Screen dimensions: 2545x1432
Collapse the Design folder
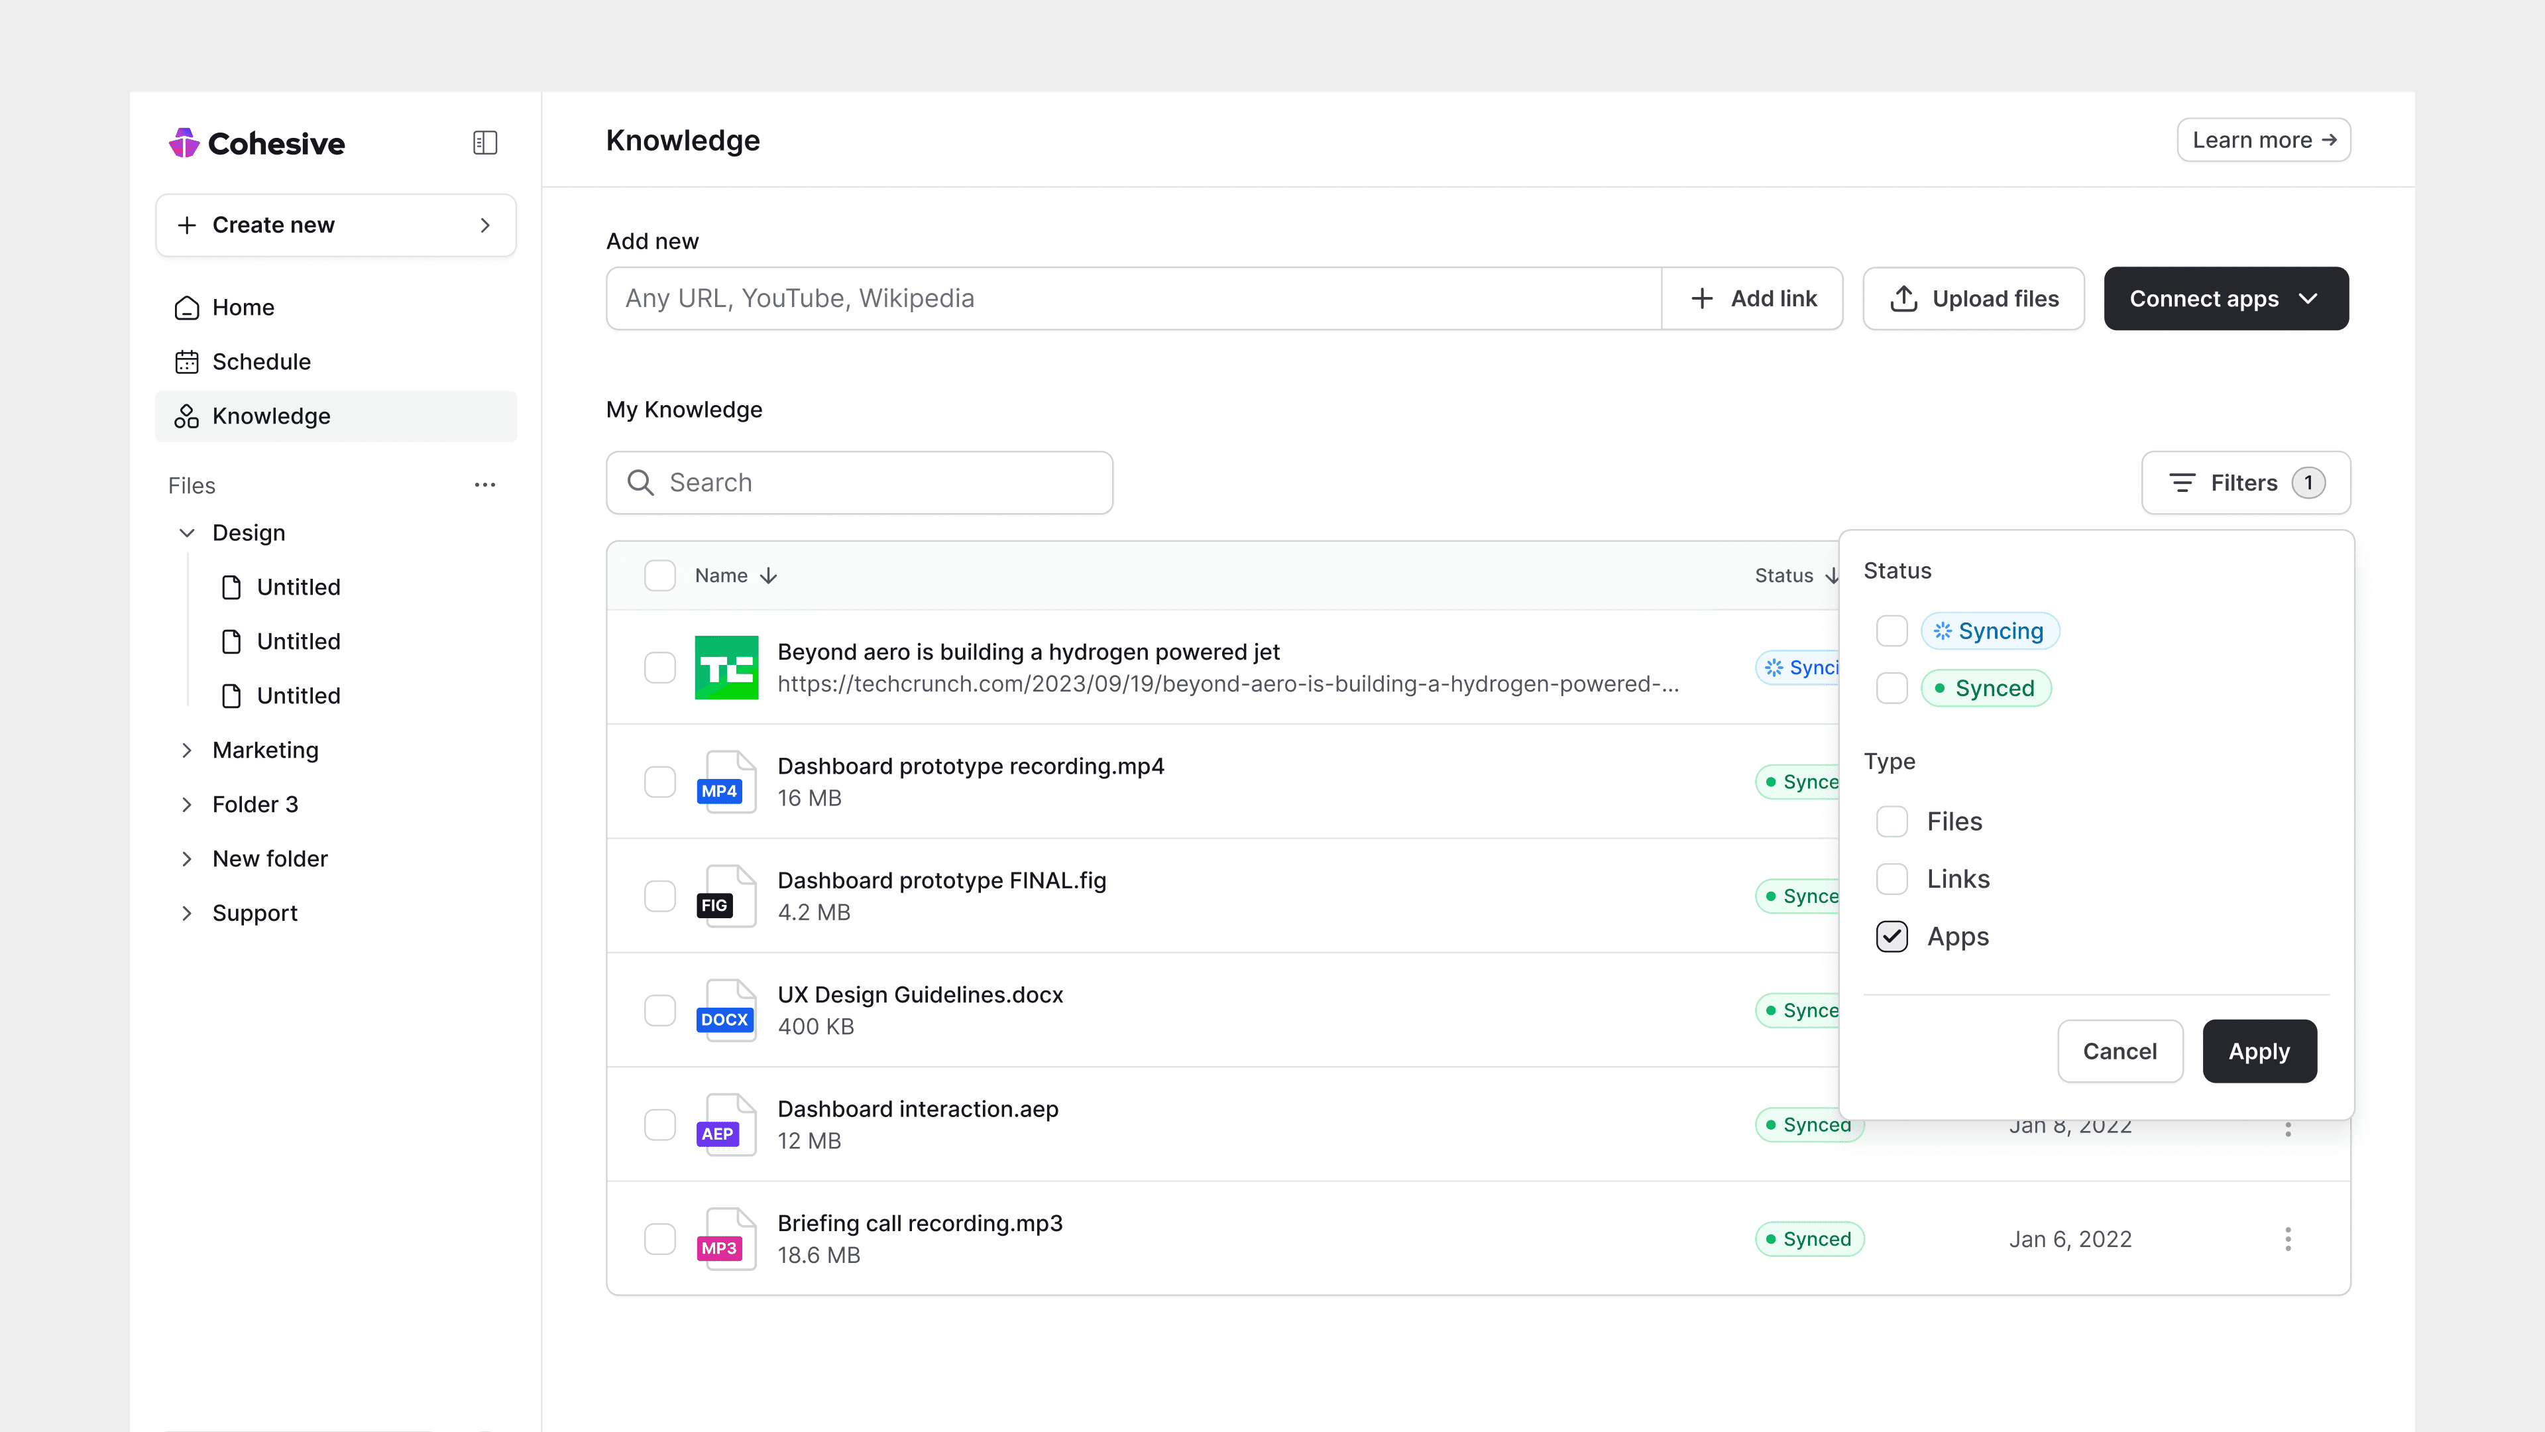pyautogui.click(x=187, y=534)
